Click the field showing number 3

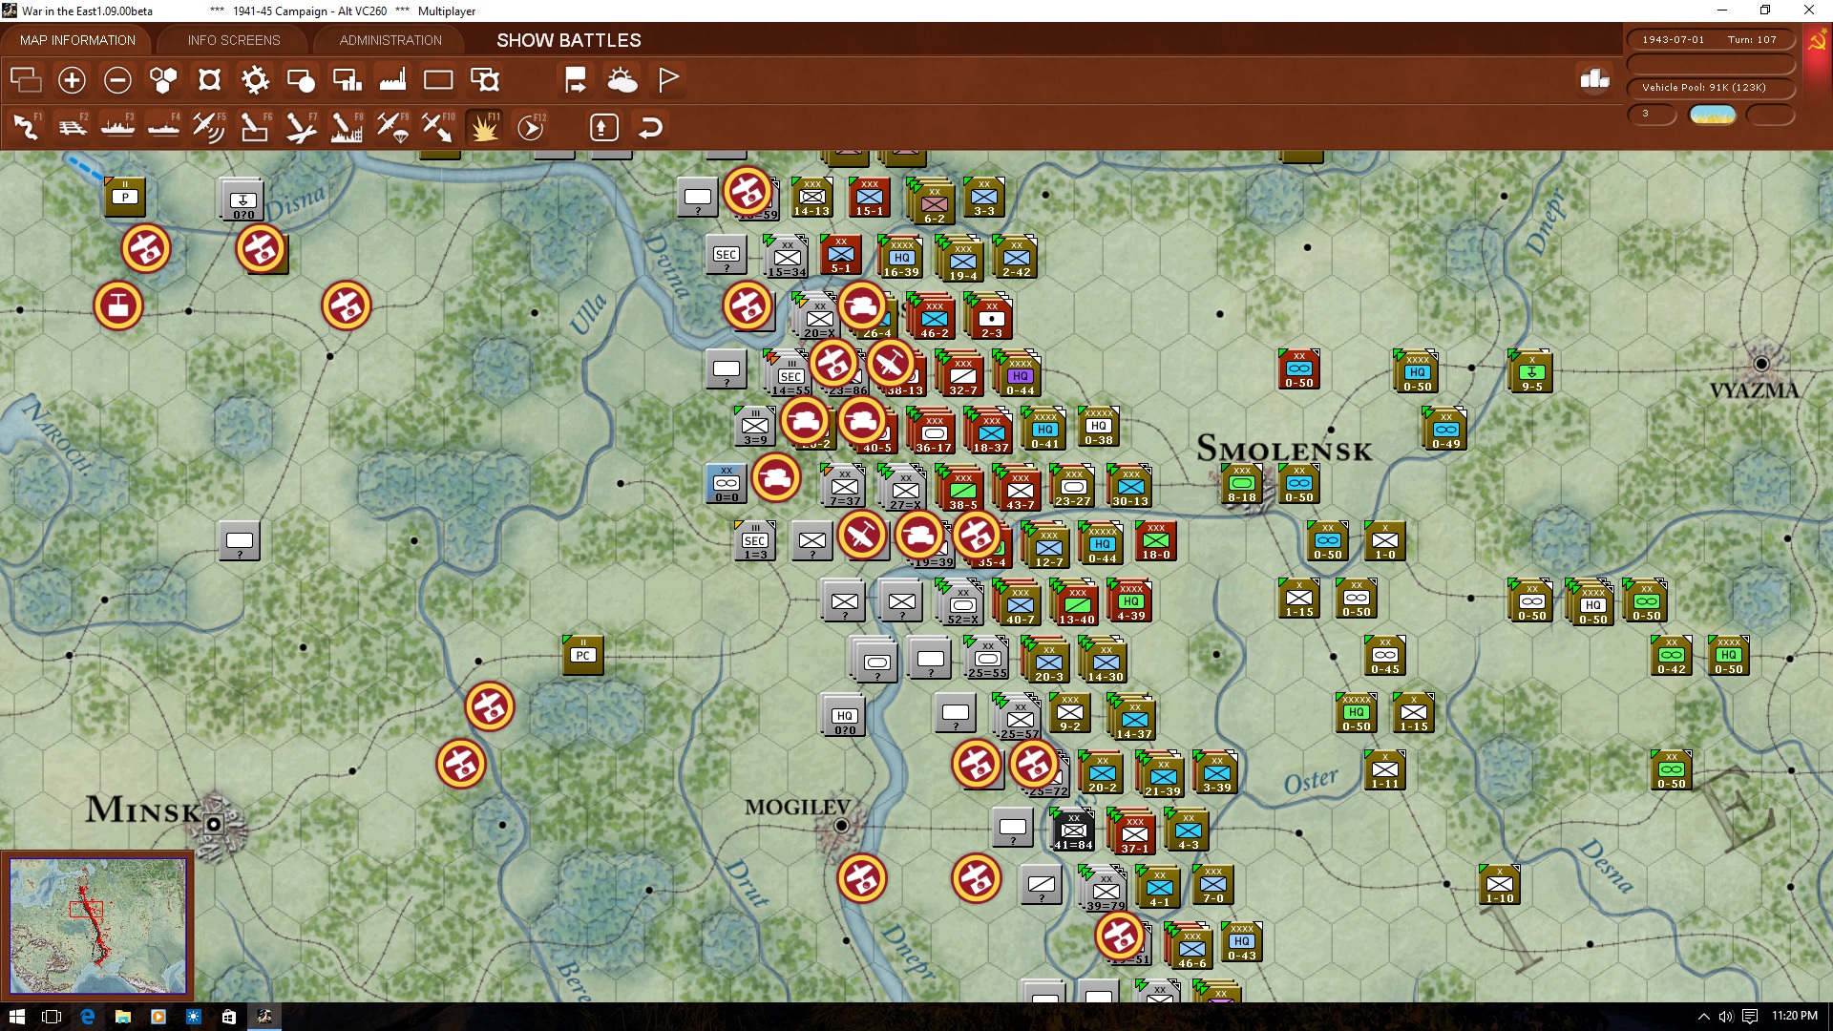(x=1651, y=114)
